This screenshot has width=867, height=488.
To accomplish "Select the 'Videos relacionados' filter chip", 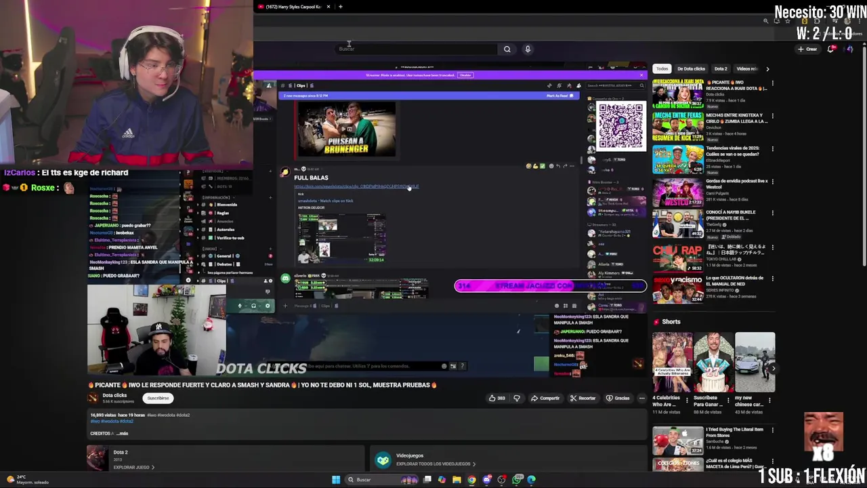I will click(747, 68).
